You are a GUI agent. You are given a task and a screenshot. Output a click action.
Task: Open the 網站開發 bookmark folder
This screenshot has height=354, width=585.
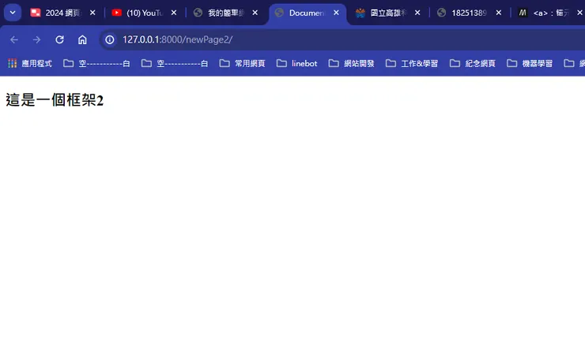(x=352, y=63)
